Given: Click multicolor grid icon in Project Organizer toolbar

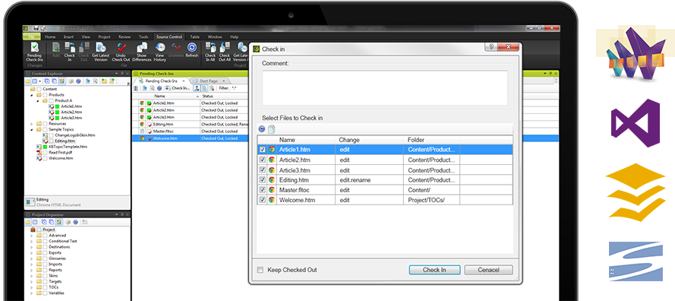Looking at the screenshot, I should point(58,222).
